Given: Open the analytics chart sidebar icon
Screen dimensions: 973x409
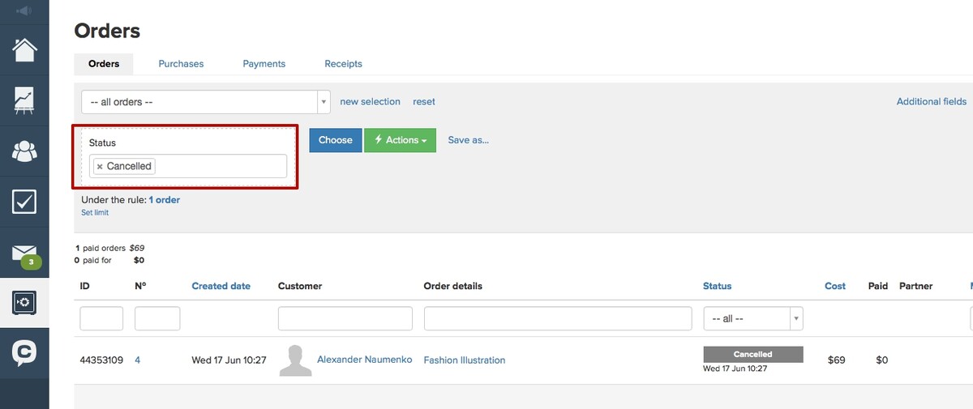Looking at the screenshot, I should pos(24,100).
